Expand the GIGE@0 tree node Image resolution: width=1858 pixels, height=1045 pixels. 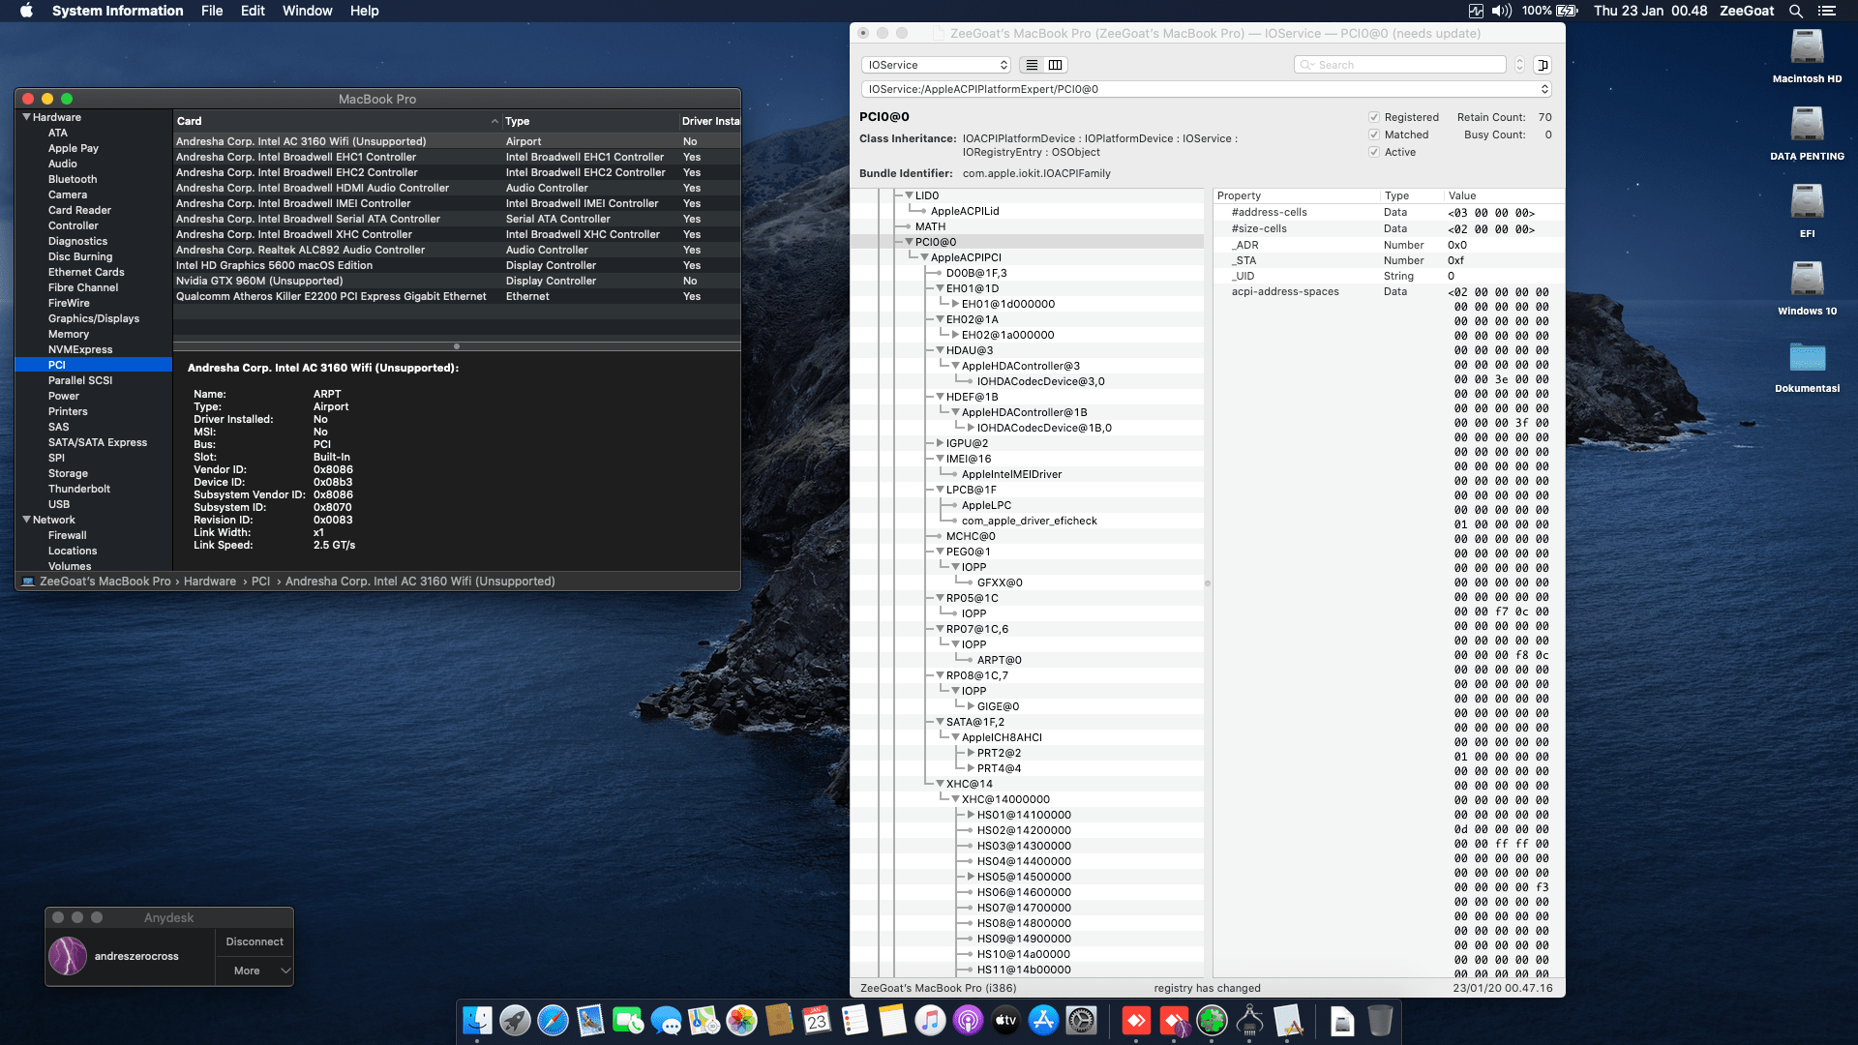(x=971, y=706)
